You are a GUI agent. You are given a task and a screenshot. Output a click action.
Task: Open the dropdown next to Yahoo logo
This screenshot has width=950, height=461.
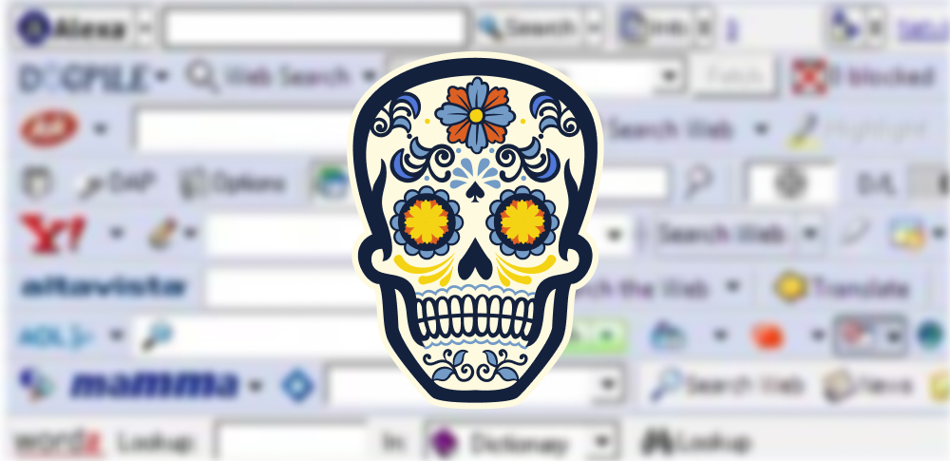[x=116, y=234]
